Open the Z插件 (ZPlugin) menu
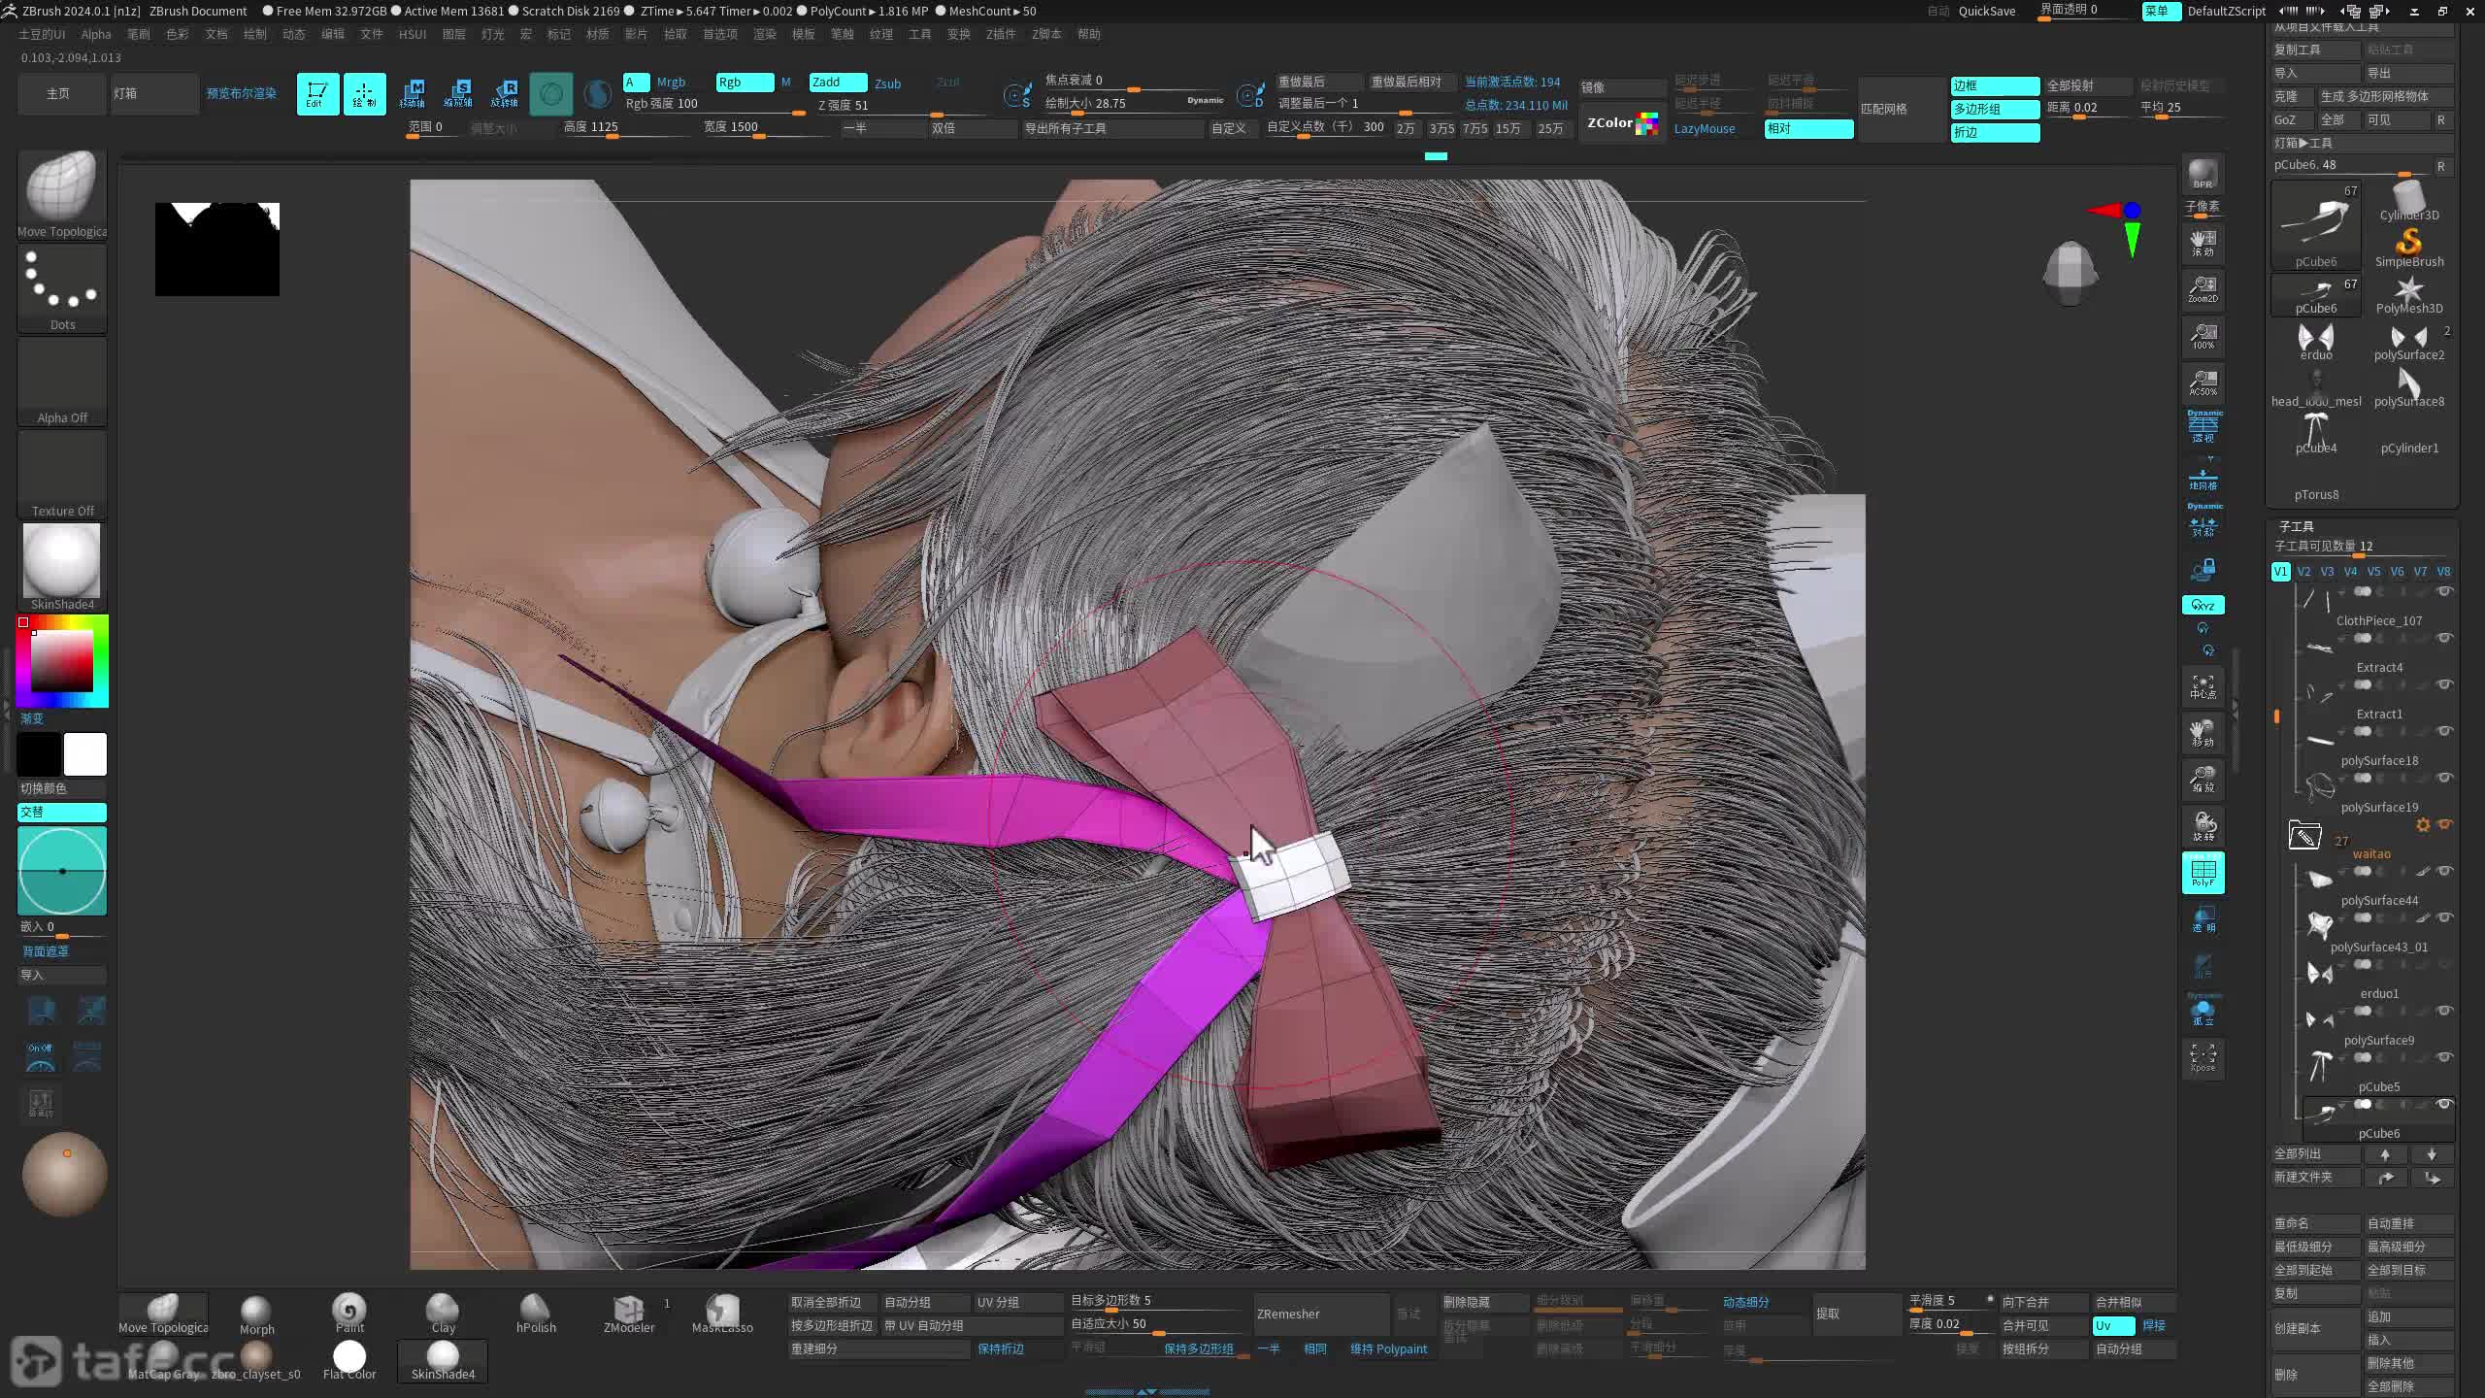2485x1398 pixels. click(1001, 34)
